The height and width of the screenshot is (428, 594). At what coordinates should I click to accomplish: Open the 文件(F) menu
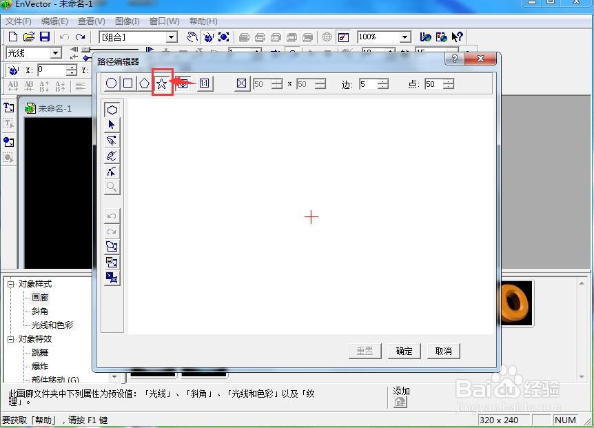[x=19, y=21]
